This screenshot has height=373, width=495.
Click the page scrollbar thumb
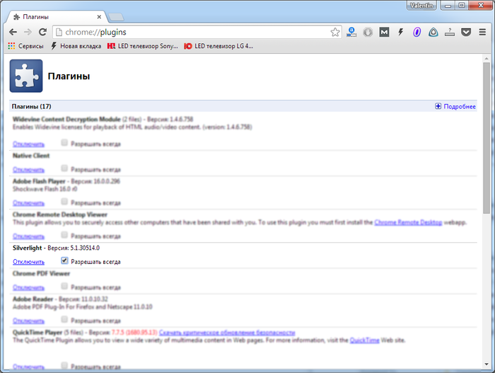487,138
